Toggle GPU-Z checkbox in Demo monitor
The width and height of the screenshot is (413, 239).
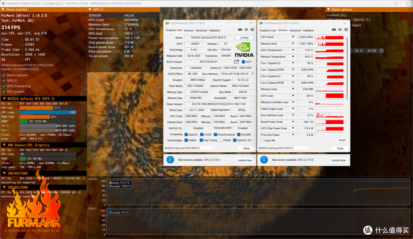(4, 81)
